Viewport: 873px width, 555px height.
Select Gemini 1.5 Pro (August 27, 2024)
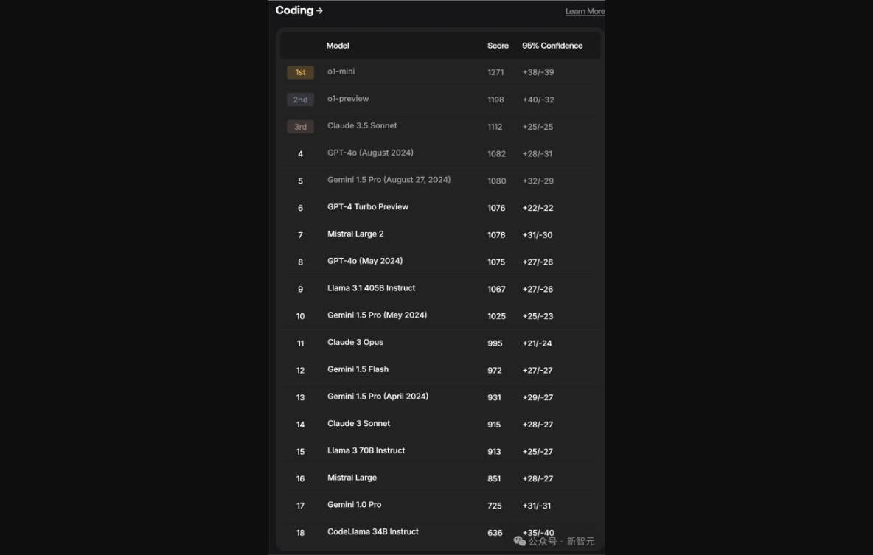(x=389, y=180)
